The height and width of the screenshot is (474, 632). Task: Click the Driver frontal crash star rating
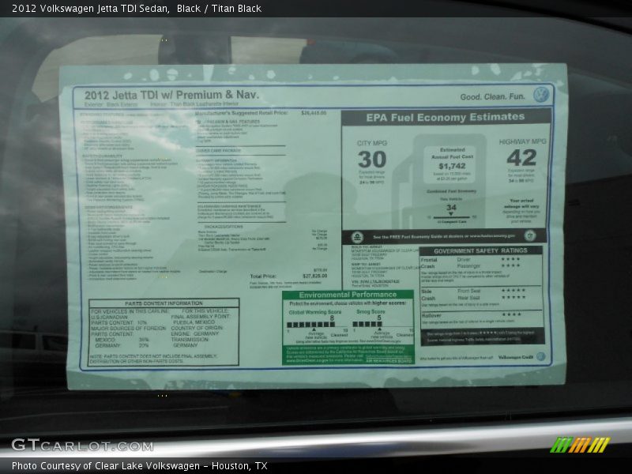tap(510, 259)
